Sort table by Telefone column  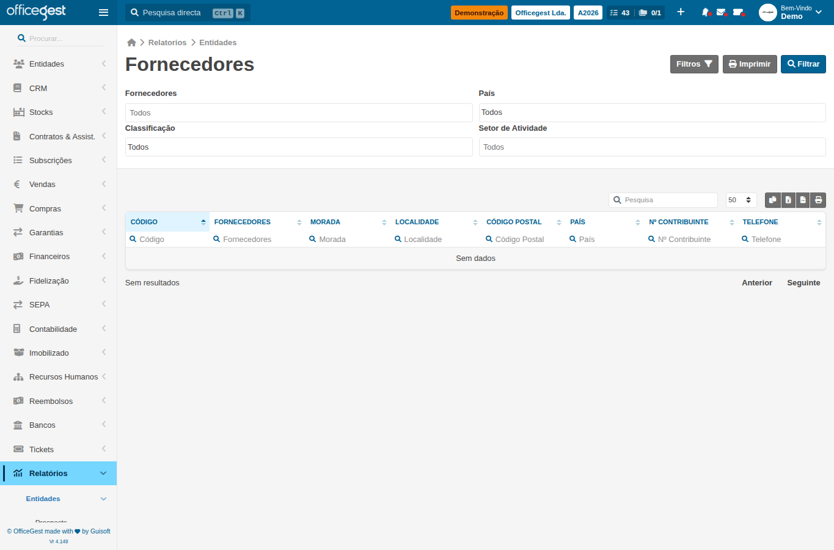coord(781,222)
